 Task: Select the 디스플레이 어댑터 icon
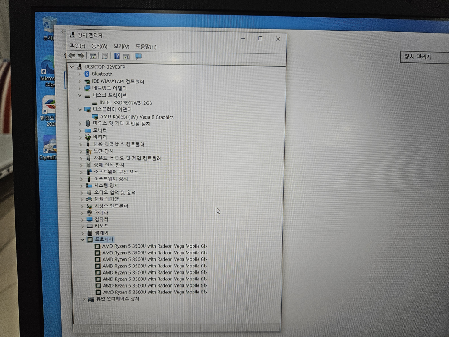click(88, 110)
